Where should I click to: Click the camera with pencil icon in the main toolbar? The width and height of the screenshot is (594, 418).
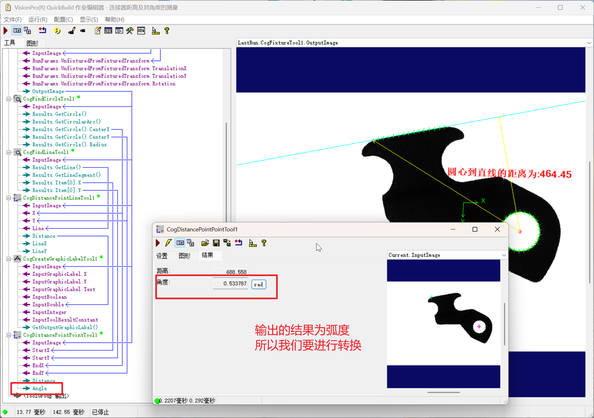(72, 31)
